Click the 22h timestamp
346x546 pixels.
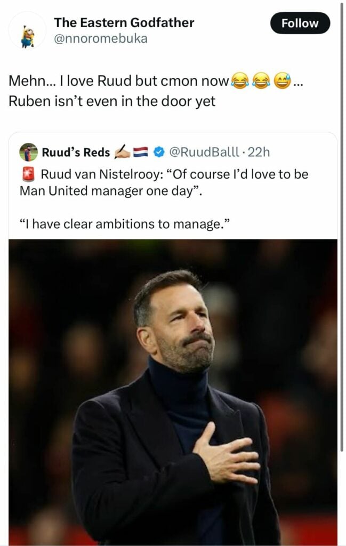259,152
